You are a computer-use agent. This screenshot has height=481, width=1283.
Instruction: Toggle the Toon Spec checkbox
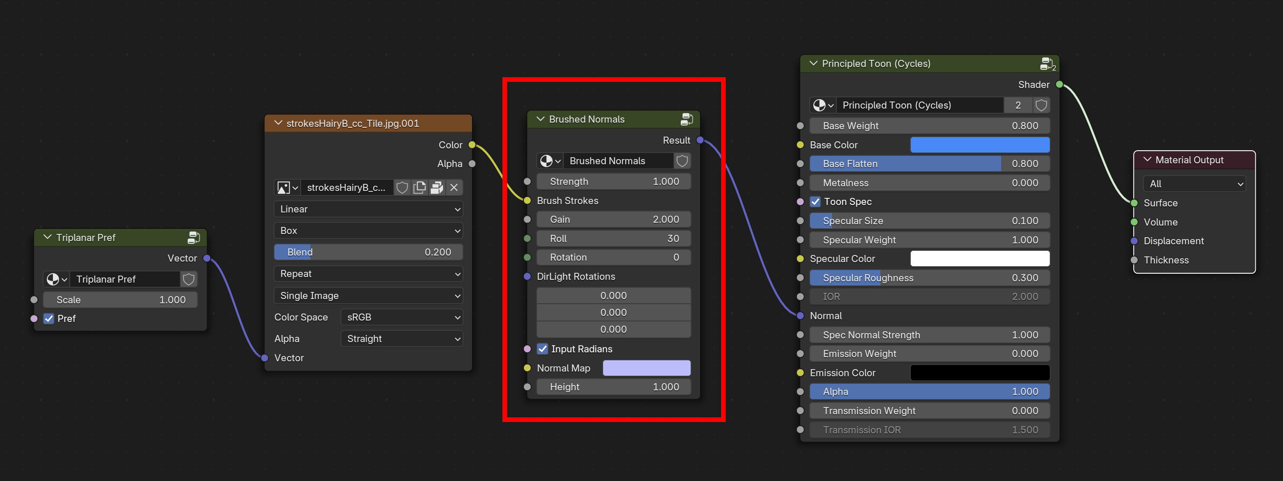[x=815, y=202]
